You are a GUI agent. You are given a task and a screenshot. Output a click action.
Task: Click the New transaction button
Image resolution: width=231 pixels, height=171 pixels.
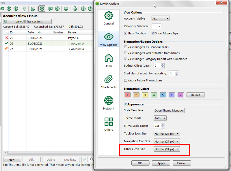pyautogui.click(x=12, y=160)
